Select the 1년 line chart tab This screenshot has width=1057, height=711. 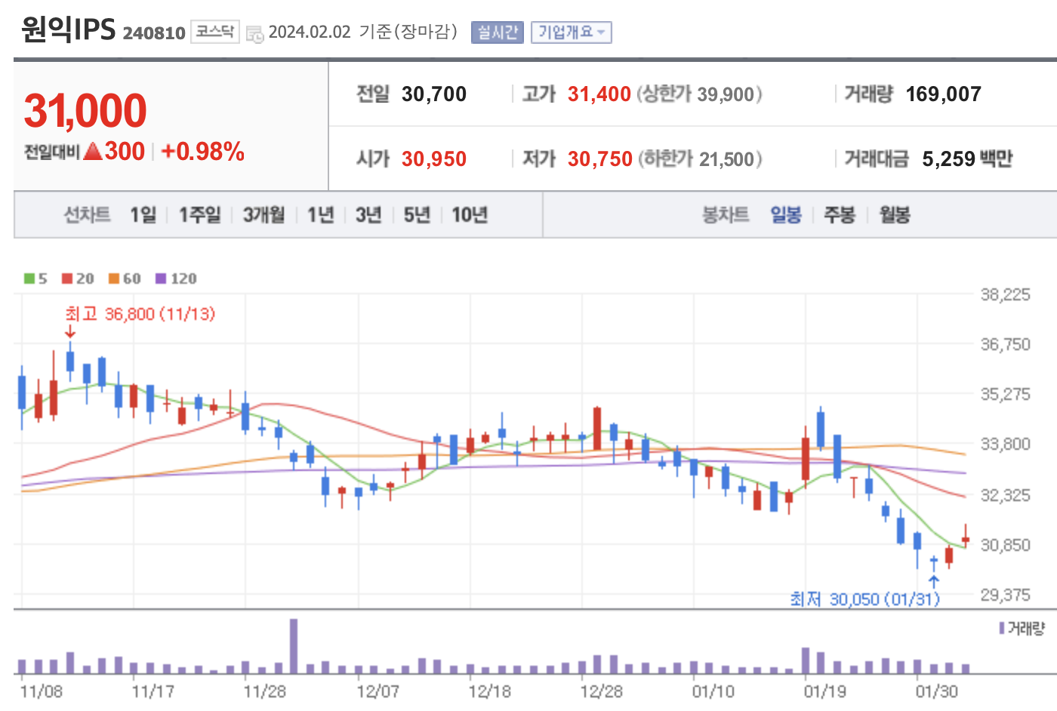pos(320,215)
